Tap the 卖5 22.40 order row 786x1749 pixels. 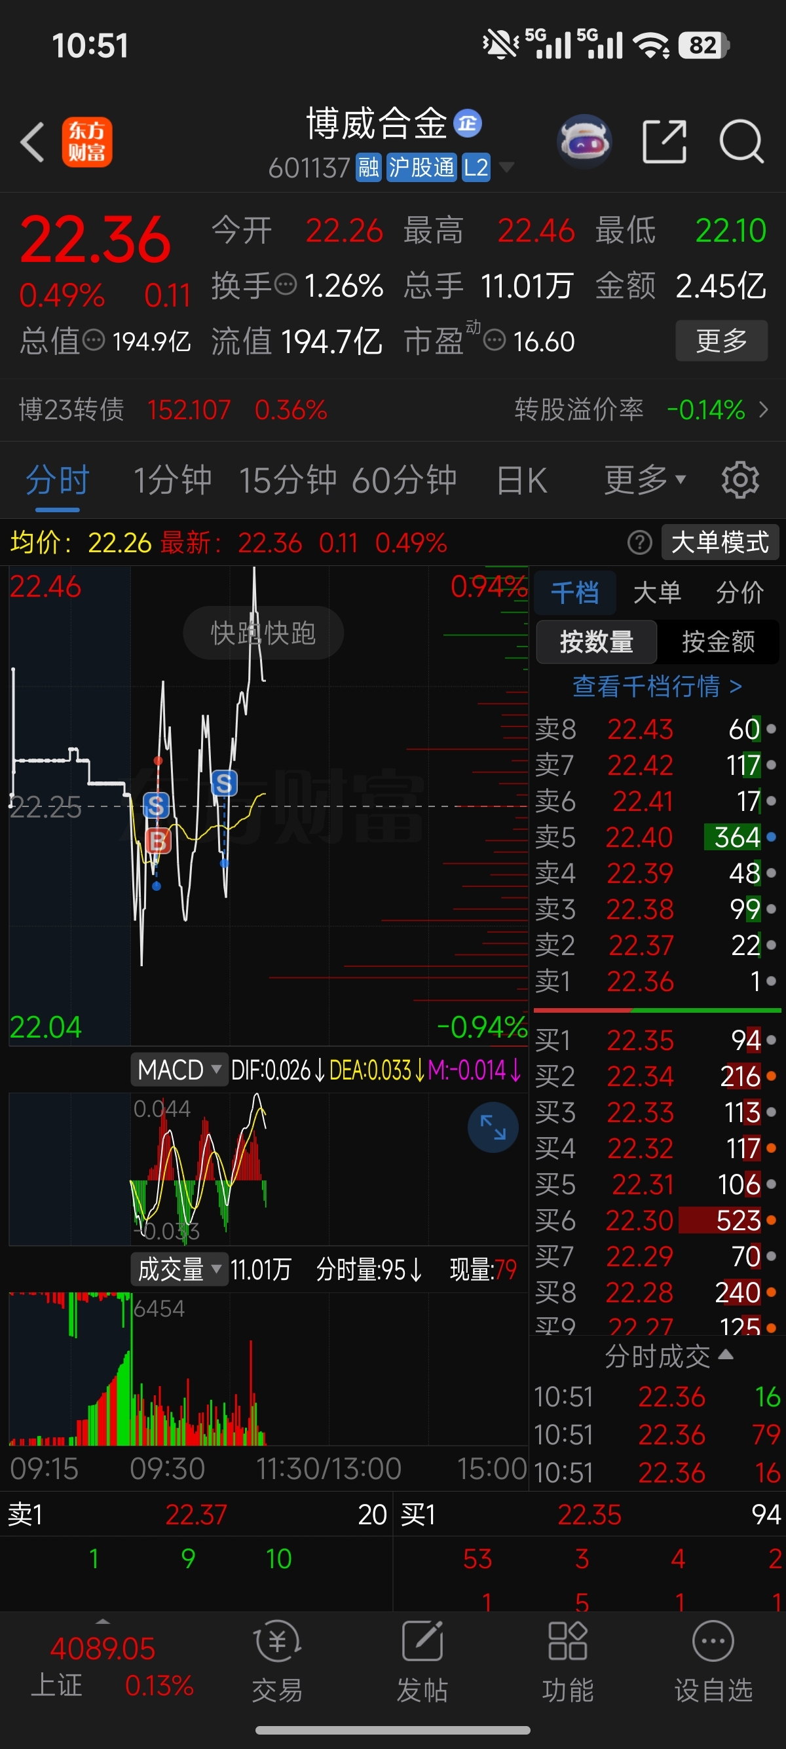click(x=656, y=837)
